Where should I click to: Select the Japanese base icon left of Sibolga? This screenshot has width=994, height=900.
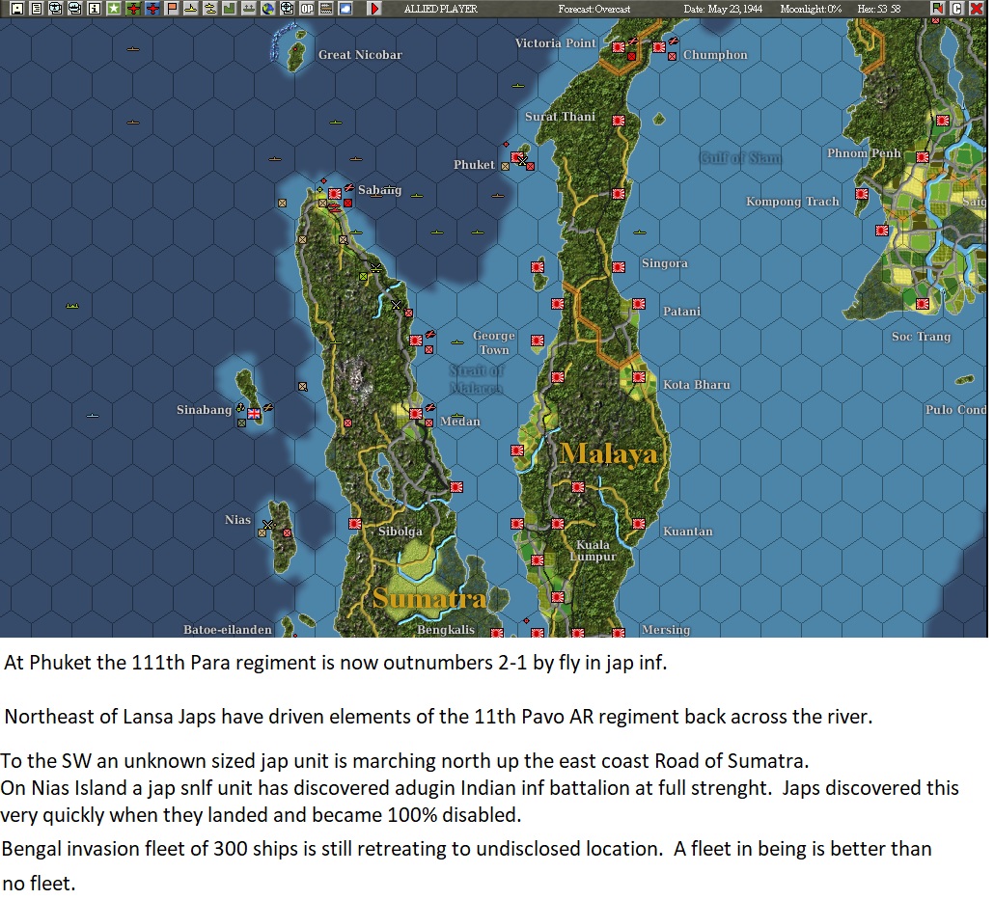coord(355,524)
